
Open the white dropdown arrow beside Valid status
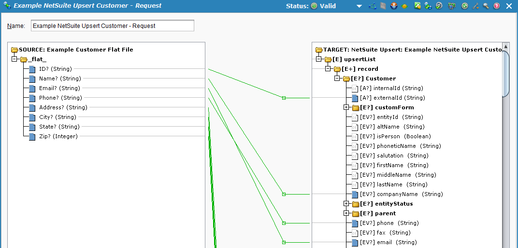(359, 6)
